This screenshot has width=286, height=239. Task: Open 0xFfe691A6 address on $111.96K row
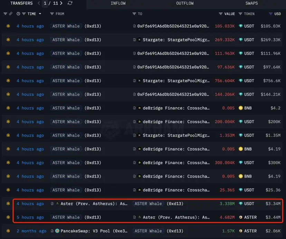pos(173,53)
